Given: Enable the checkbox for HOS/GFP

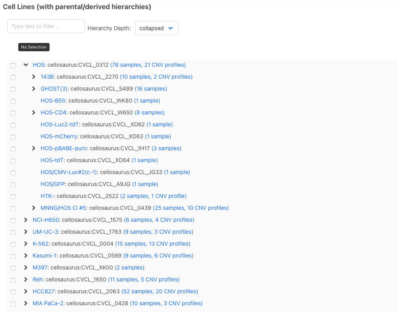Looking at the screenshot, I should click(x=13, y=184).
